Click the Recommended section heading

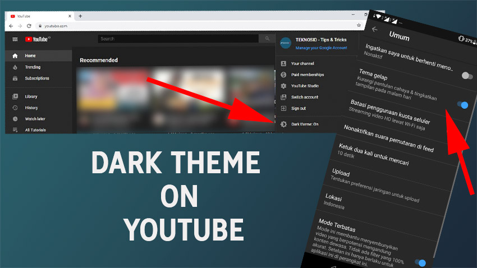pyautogui.click(x=99, y=60)
